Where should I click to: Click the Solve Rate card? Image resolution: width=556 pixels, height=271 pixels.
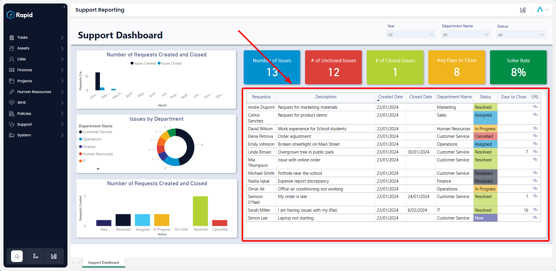point(518,67)
